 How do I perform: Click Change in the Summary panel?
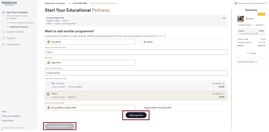tap(251, 53)
